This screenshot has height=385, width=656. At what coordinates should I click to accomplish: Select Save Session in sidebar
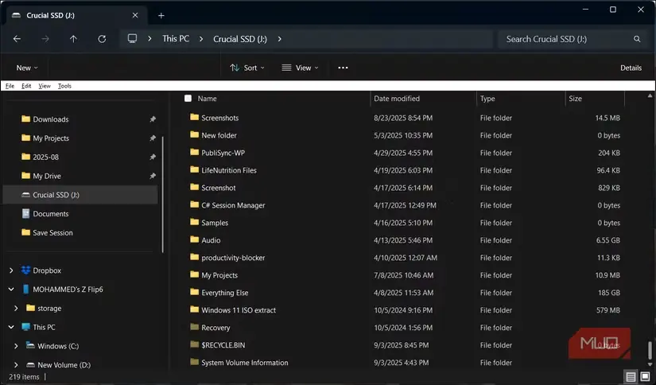pyautogui.click(x=52, y=233)
